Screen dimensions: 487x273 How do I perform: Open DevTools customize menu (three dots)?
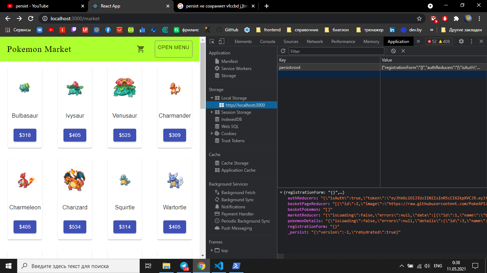pos(471,41)
